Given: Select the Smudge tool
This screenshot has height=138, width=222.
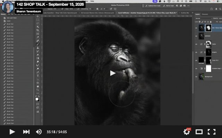Looking at the screenshot, I should point(38,62).
